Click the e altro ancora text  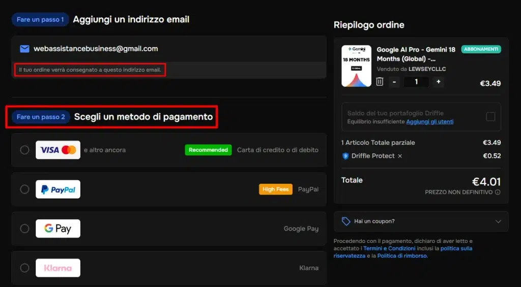(105, 150)
